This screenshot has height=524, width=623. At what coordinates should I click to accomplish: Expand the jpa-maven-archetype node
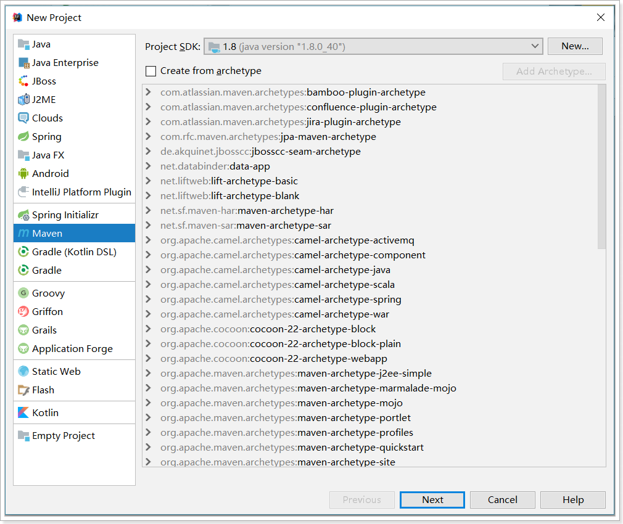(x=148, y=137)
